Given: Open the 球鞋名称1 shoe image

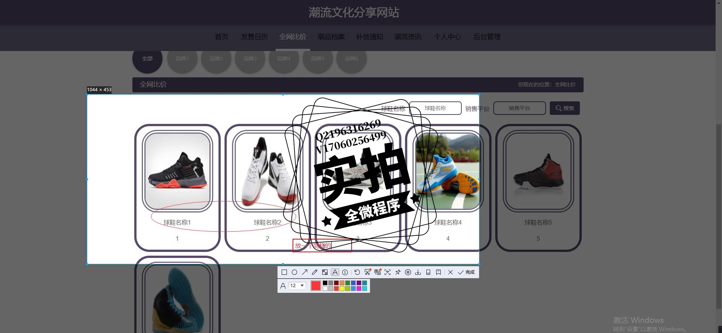Looking at the screenshot, I should click(177, 171).
